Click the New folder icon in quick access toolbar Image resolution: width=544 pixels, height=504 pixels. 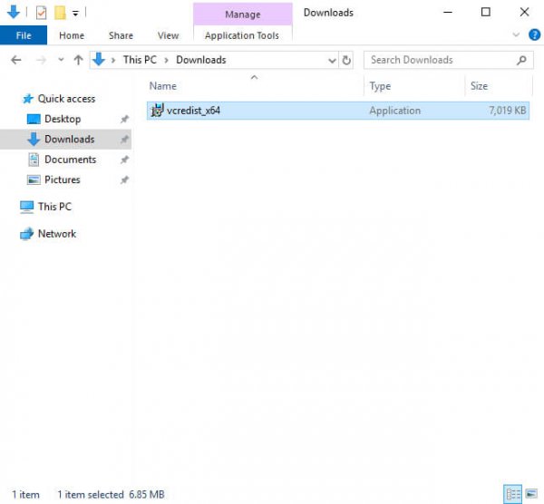[60, 13]
